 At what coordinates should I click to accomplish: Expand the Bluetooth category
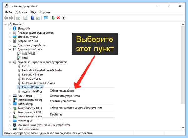(10, 29)
